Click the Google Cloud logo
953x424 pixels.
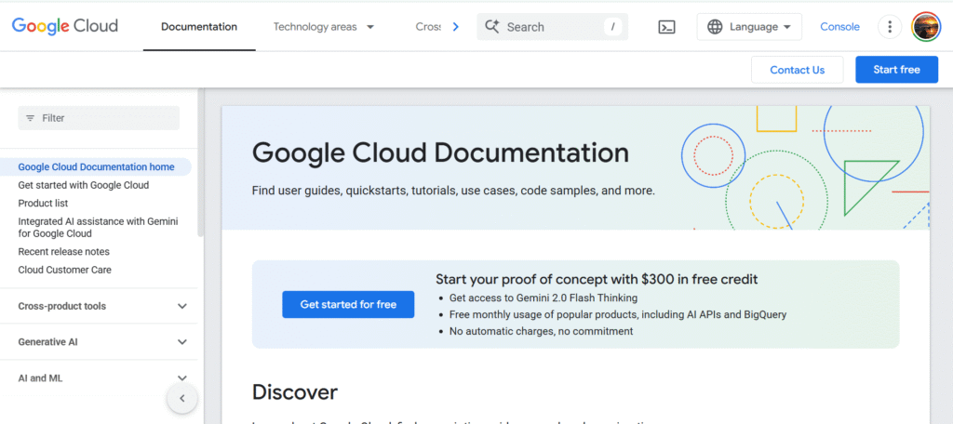64,26
